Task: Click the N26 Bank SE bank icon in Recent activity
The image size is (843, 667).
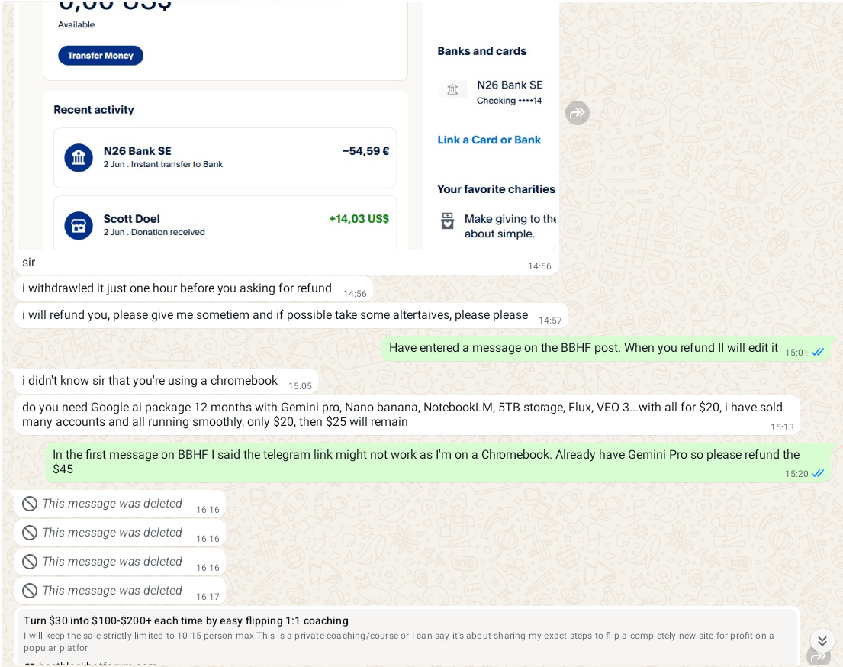Action: point(79,158)
